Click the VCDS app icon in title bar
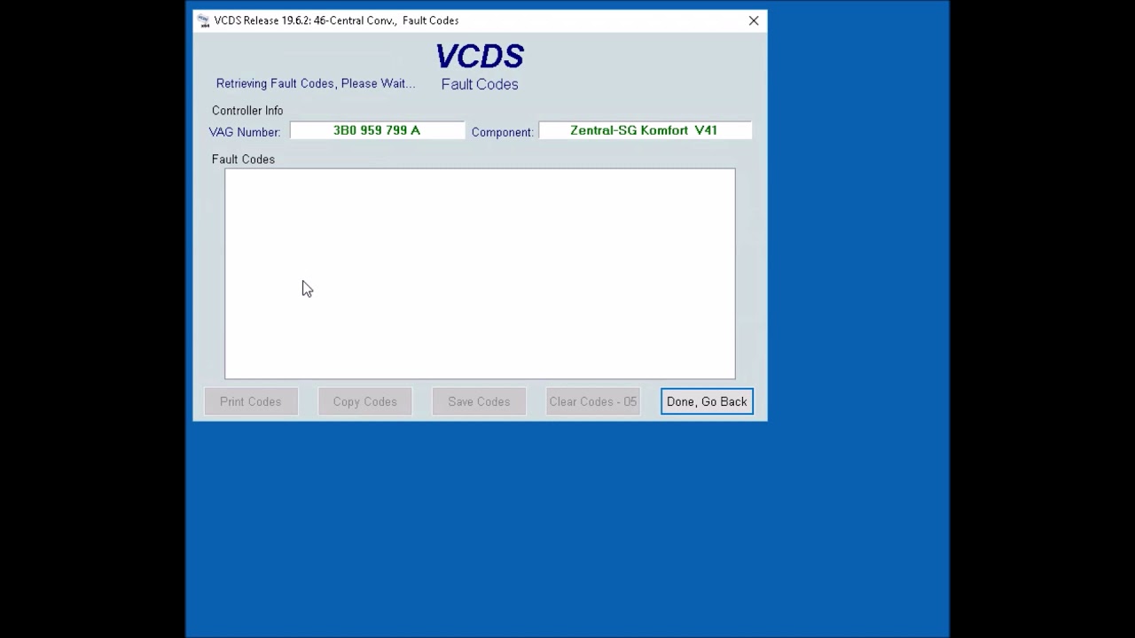Viewport: 1135px width, 638px height. (203, 20)
